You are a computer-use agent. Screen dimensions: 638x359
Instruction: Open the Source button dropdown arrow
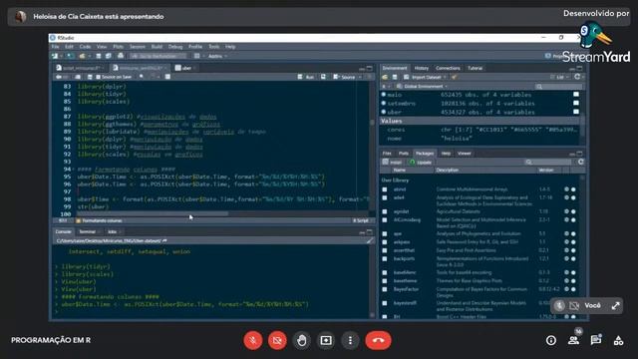pos(360,77)
